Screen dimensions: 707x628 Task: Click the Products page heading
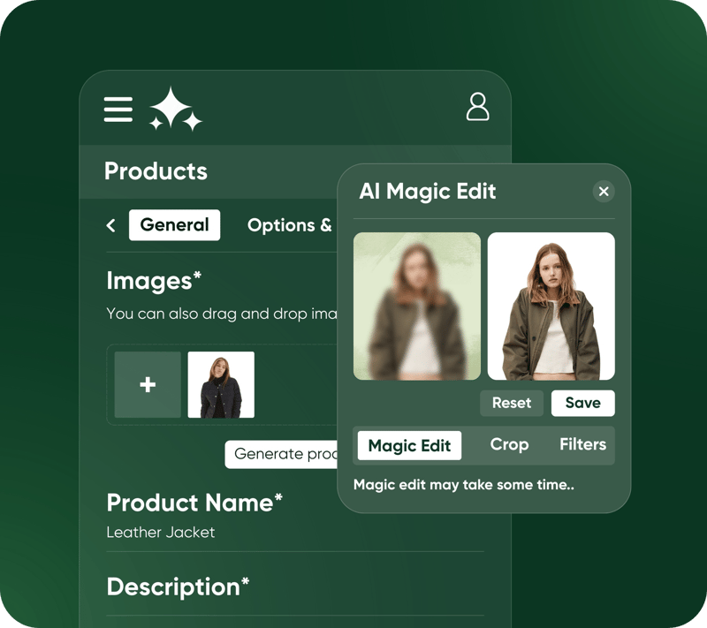[x=156, y=171]
